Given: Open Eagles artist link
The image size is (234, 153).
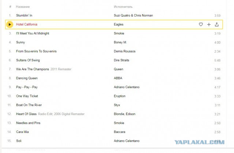Looking at the screenshot, I should click(x=118, y=24).
